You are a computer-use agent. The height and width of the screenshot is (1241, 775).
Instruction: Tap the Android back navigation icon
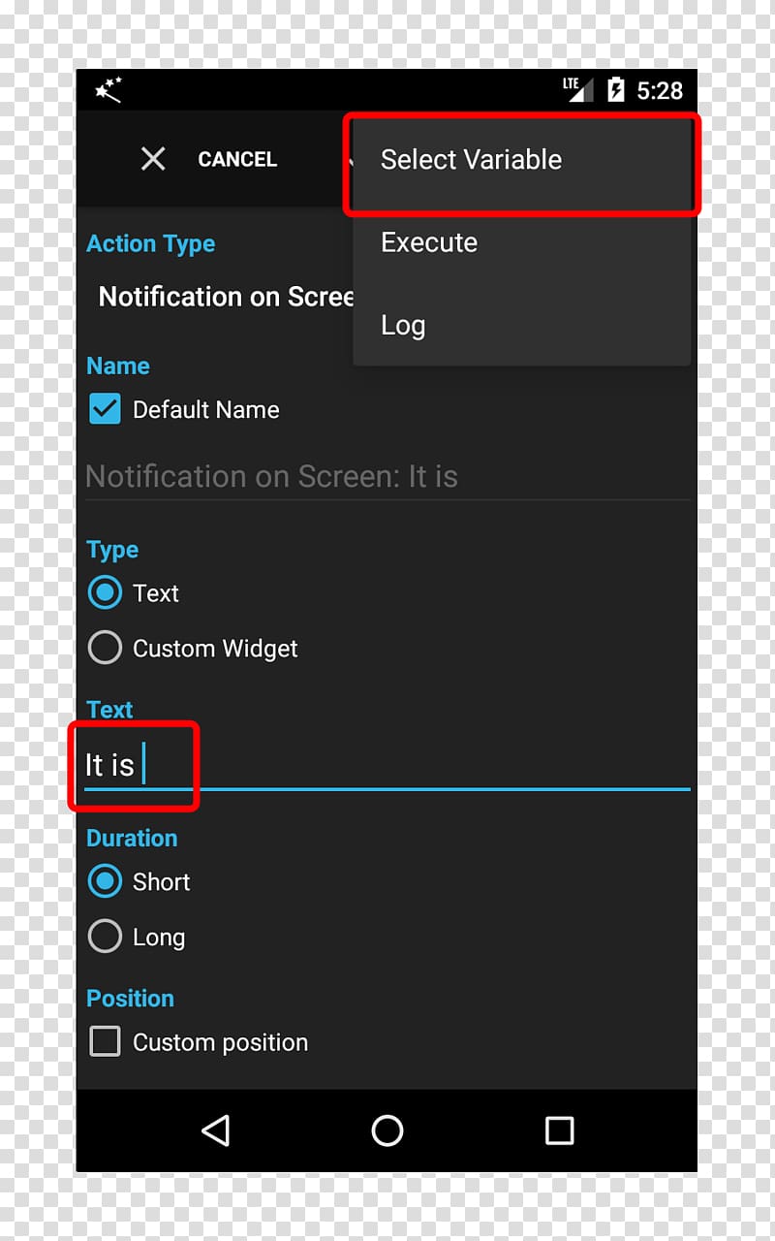point(215,1130)
